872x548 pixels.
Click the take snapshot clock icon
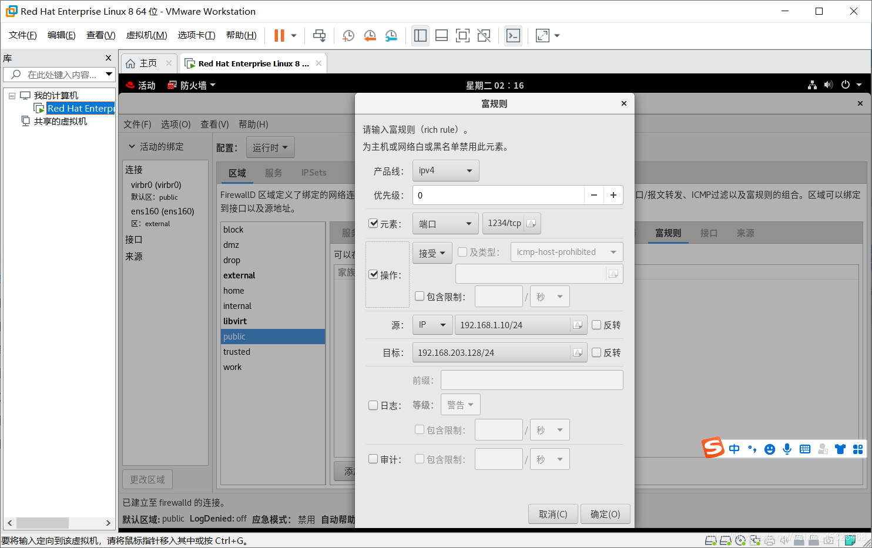coord(348,36)
